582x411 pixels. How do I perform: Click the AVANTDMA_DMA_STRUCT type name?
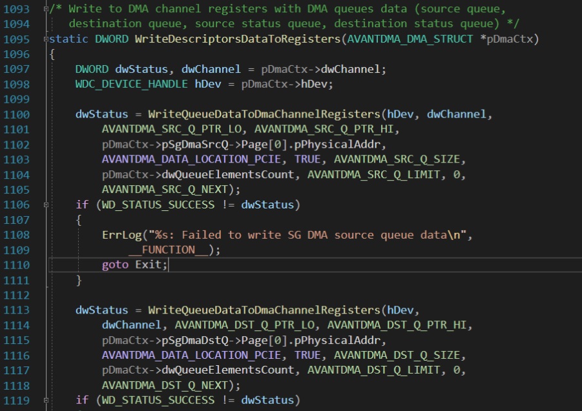click(x=410, y=39)
